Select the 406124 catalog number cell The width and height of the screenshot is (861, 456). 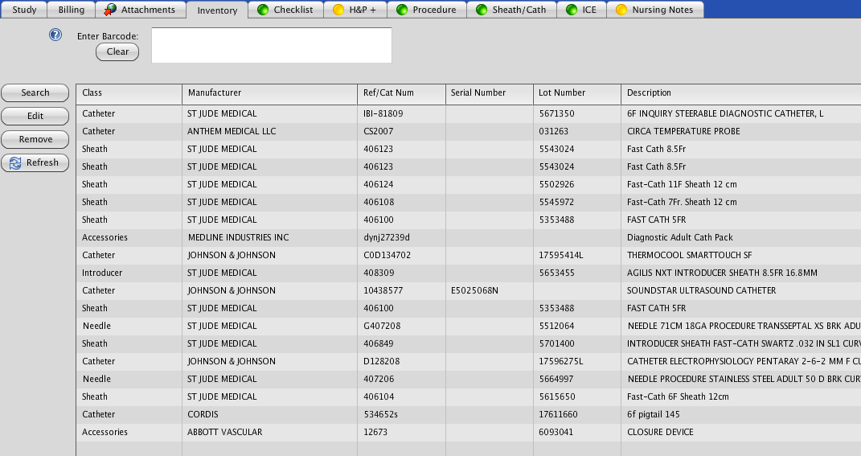401,185
